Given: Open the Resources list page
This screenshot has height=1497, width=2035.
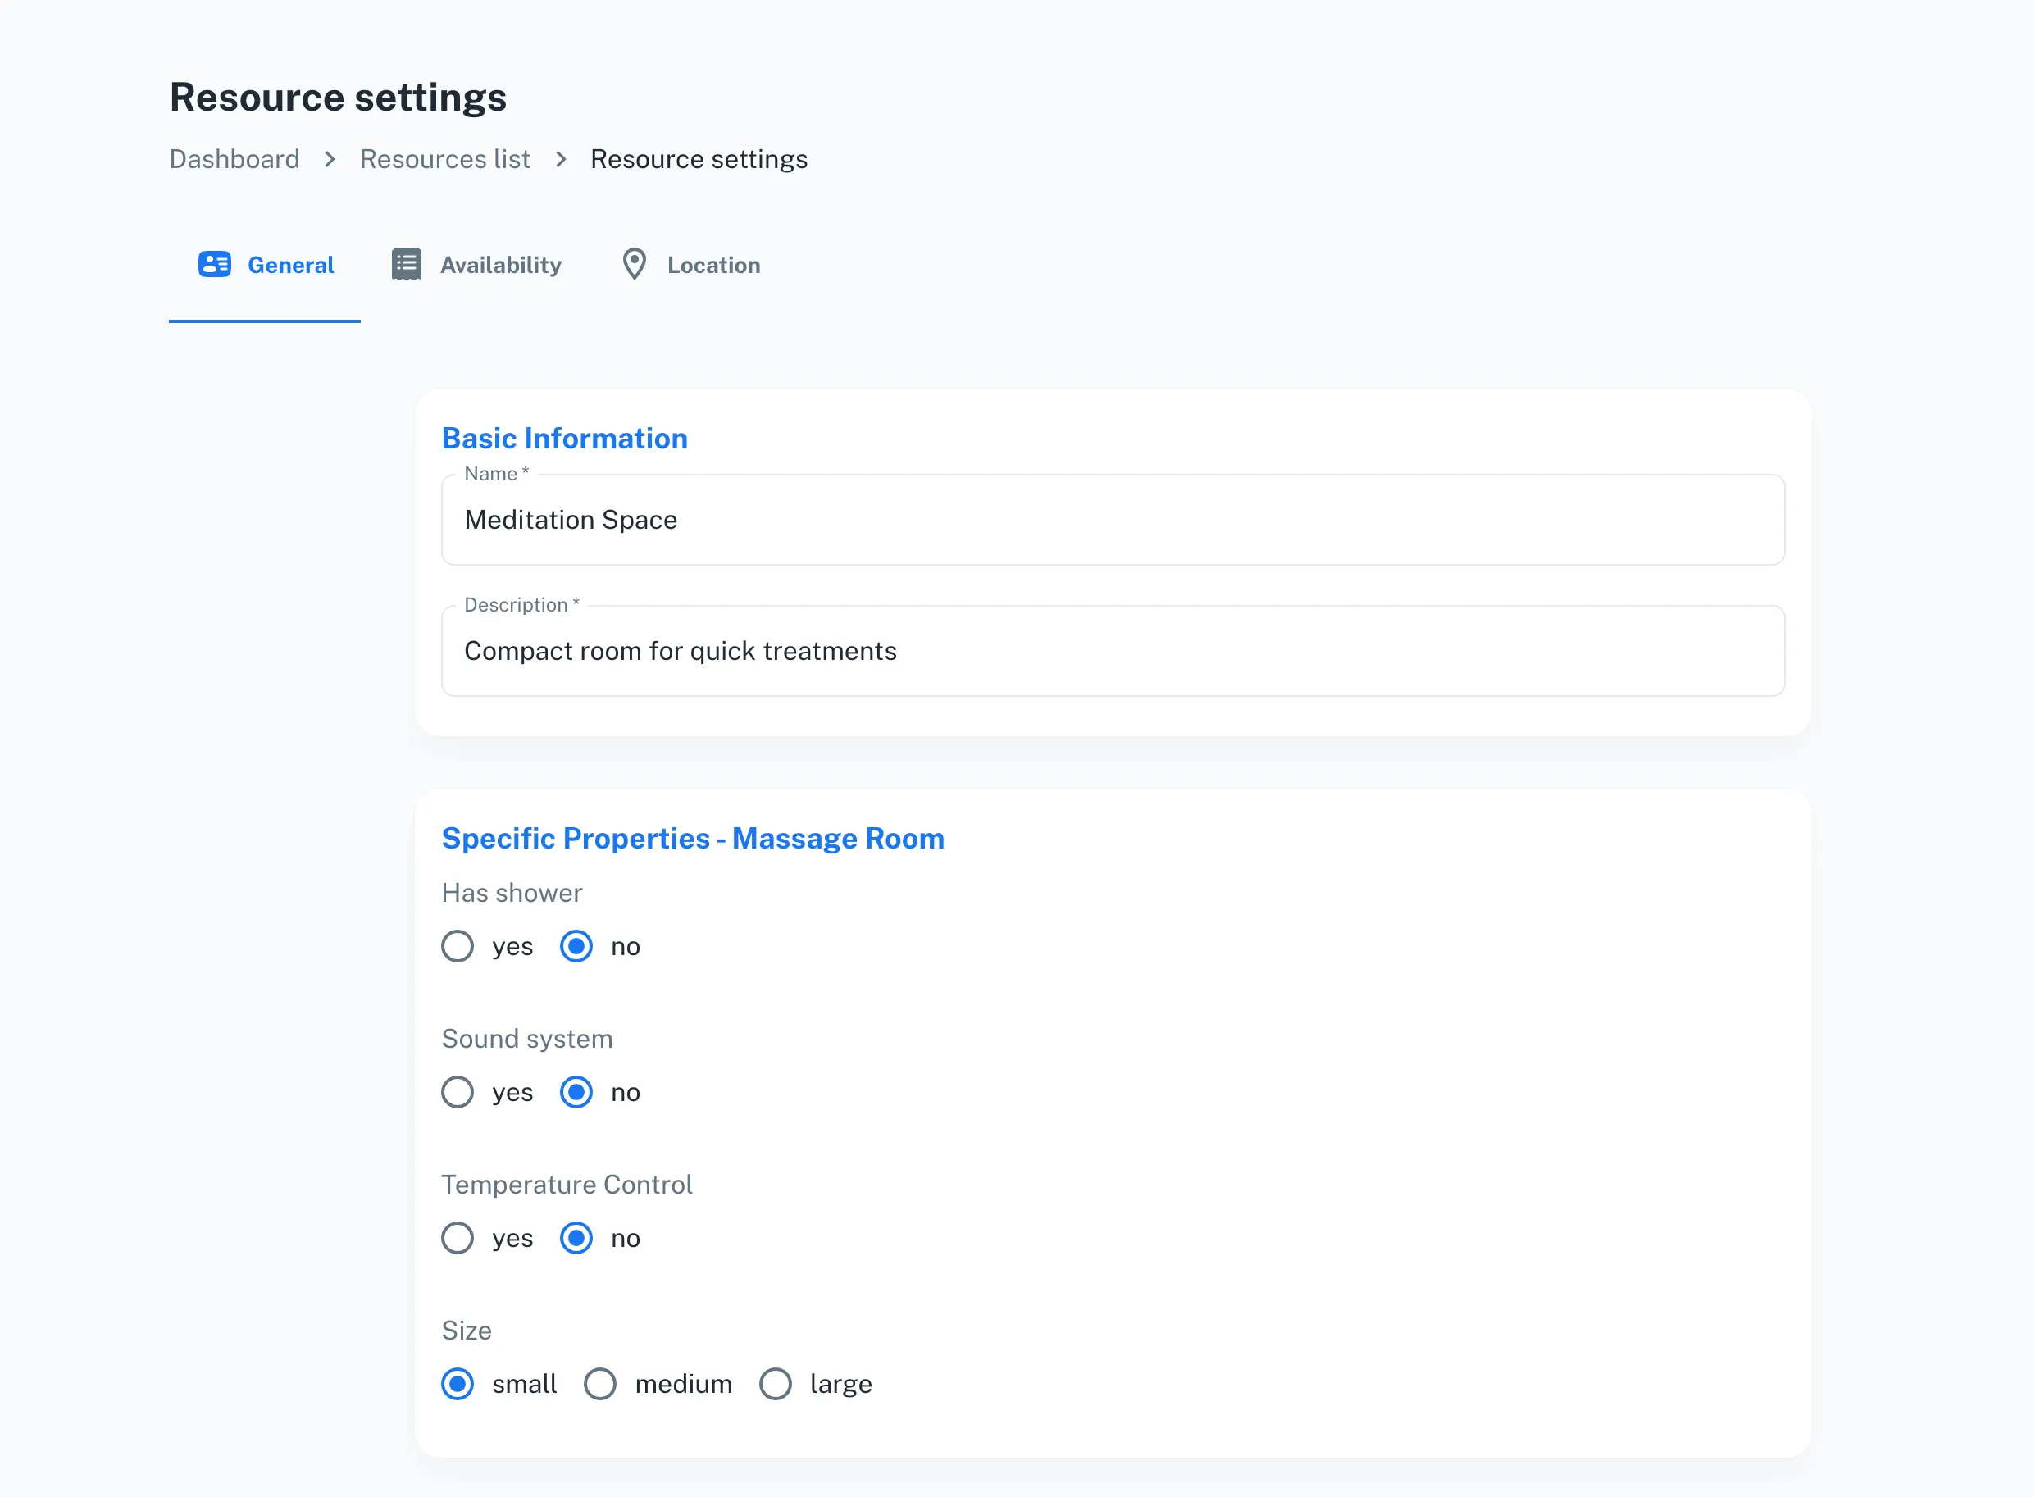Looking at the screenshot, I should [444, 158].
